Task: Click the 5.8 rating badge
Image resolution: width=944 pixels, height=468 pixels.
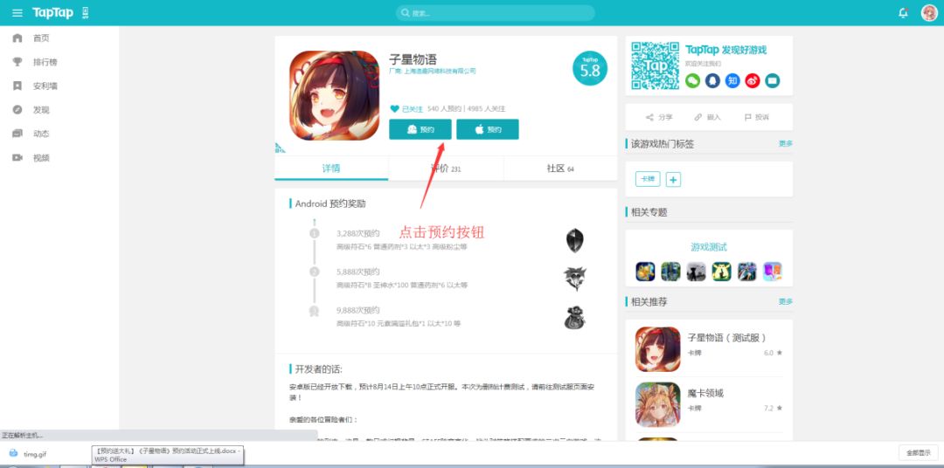Action: (590, 68)
